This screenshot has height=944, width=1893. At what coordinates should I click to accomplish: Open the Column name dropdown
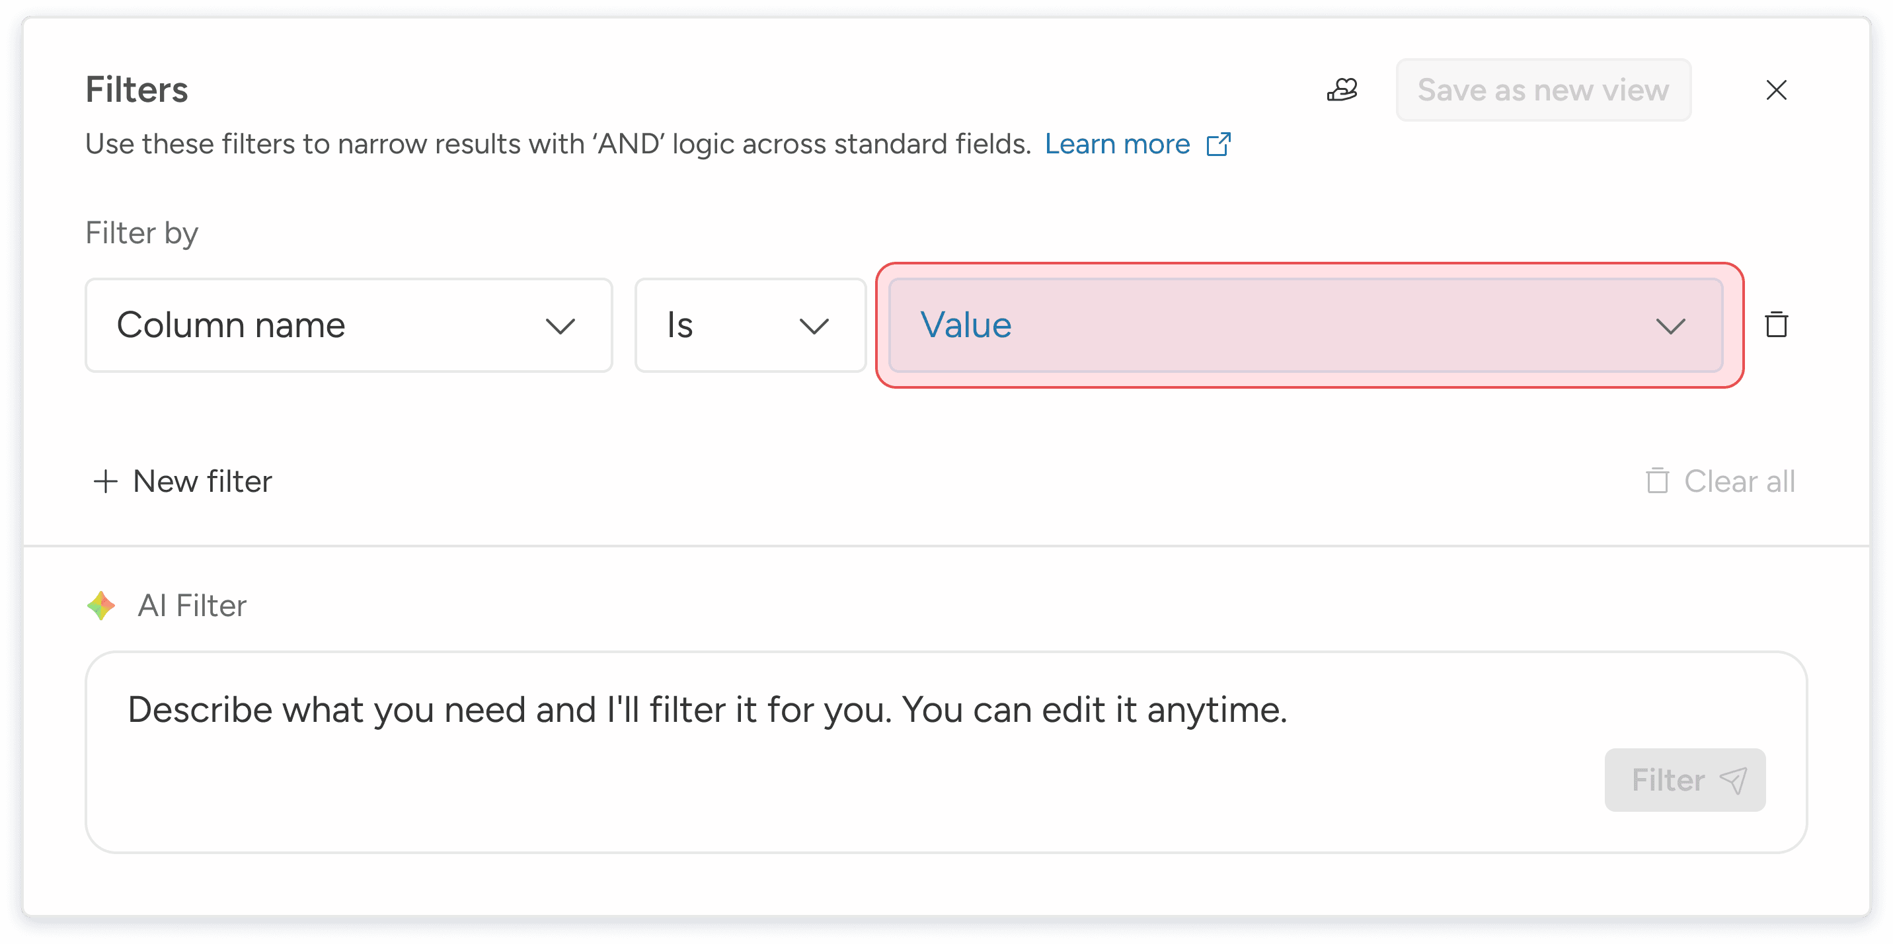[348, 325]
